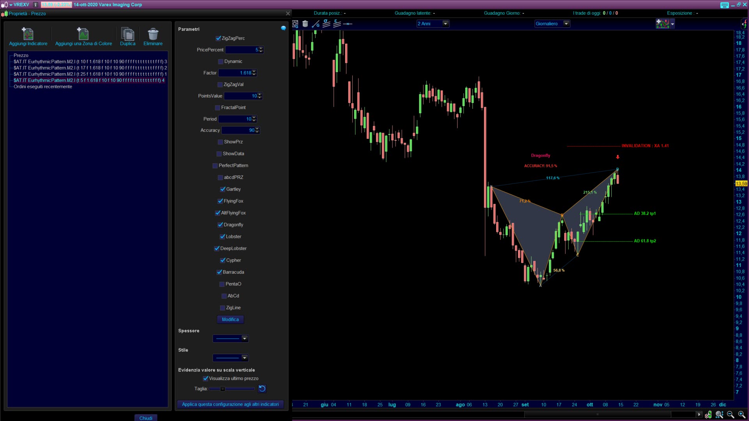This screenshot has height=421, width=749.
Task: Click Applica questa configurazione agli altri indicatori
Action: coord(230,404)
